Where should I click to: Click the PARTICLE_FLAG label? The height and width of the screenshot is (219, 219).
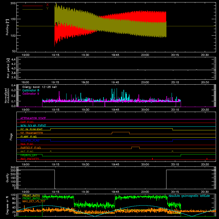[31, 148]
